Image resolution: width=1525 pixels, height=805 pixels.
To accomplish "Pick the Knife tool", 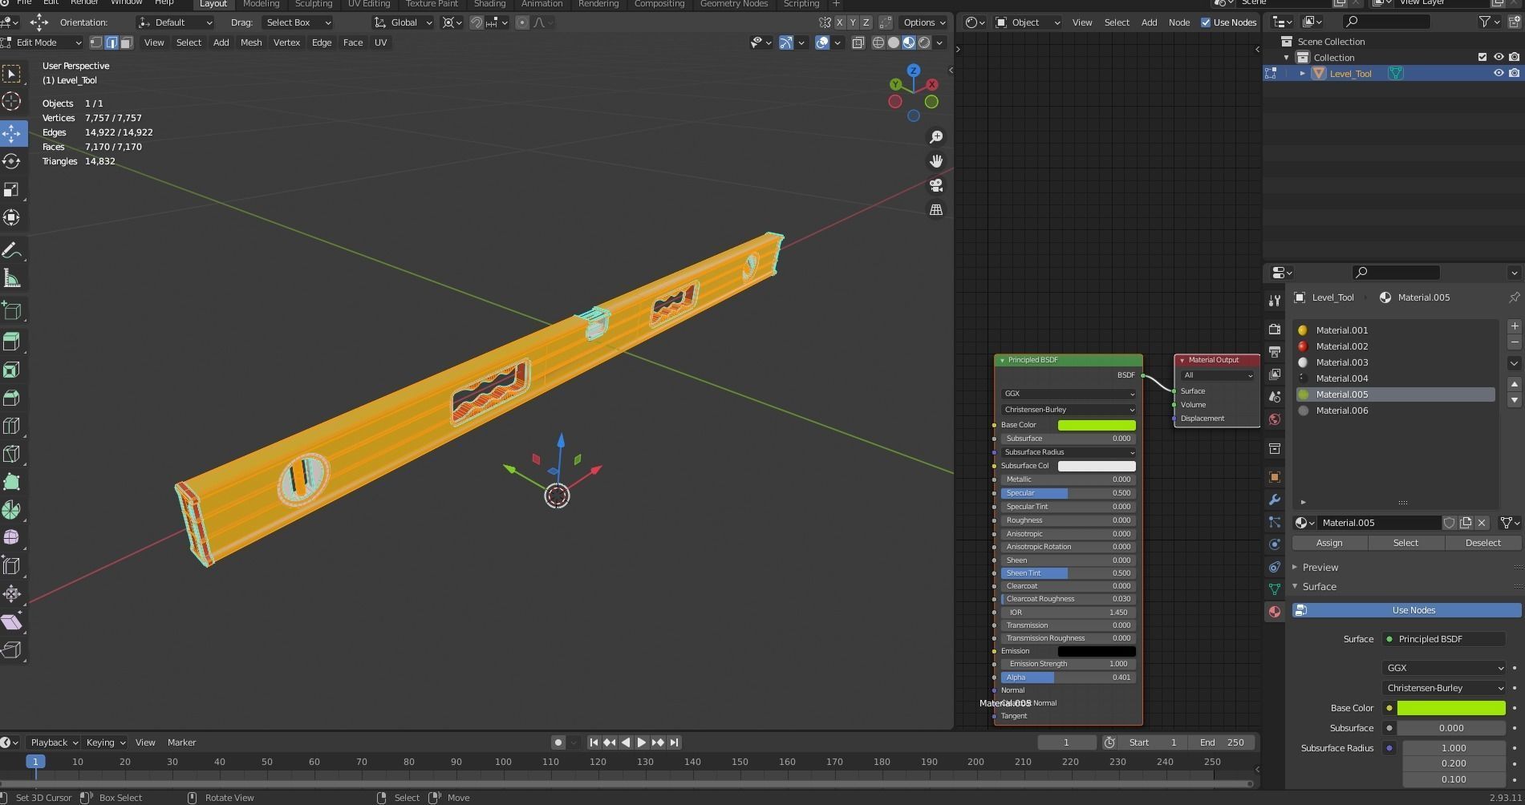I will (12, 454).
